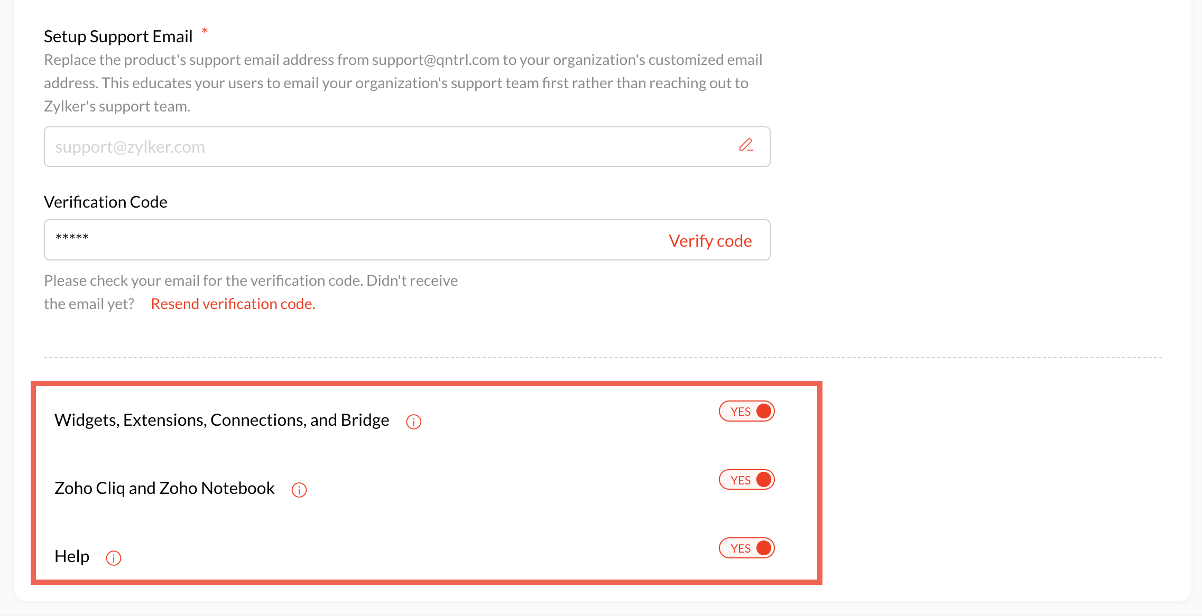Click inside the Verification Code input box

[349, 240]
